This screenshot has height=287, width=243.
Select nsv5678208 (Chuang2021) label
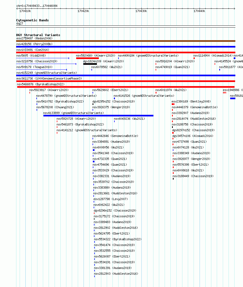(55, 107)
